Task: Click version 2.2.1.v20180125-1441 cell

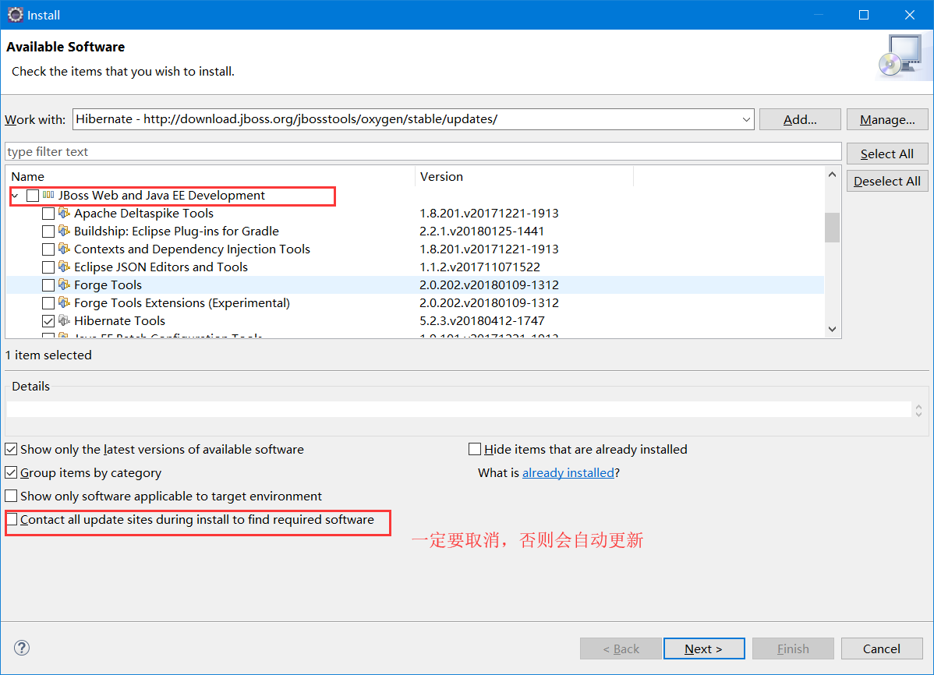Action: coord(482,231)
